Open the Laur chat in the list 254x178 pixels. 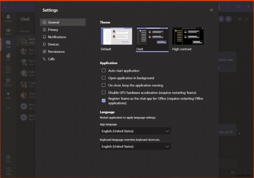click(x=26, y=41)
